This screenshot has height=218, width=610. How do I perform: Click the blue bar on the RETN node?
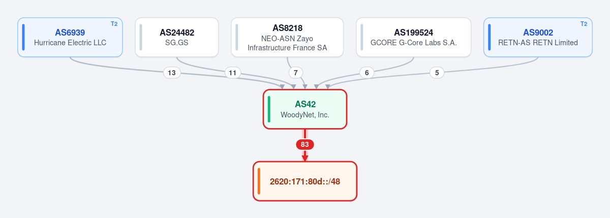pyautogui.click(x=489, y=37)
